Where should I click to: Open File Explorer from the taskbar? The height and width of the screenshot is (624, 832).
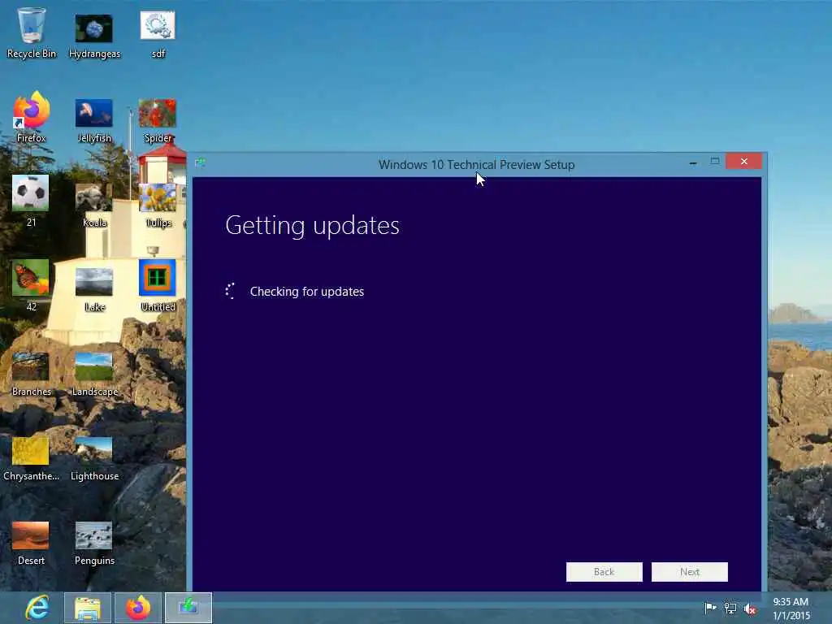coord(88,608)
